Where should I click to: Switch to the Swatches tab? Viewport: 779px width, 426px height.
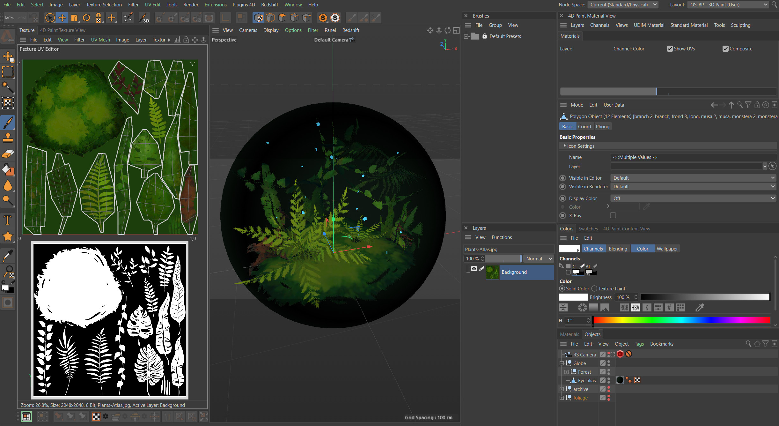588,228
